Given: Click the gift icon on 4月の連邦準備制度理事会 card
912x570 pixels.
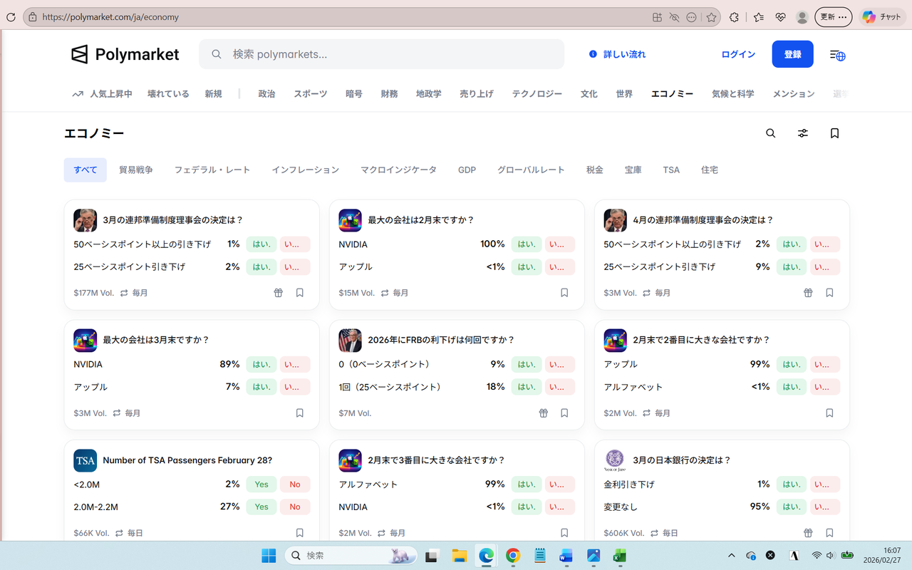Looking at the screenshot, I should 809,293.
